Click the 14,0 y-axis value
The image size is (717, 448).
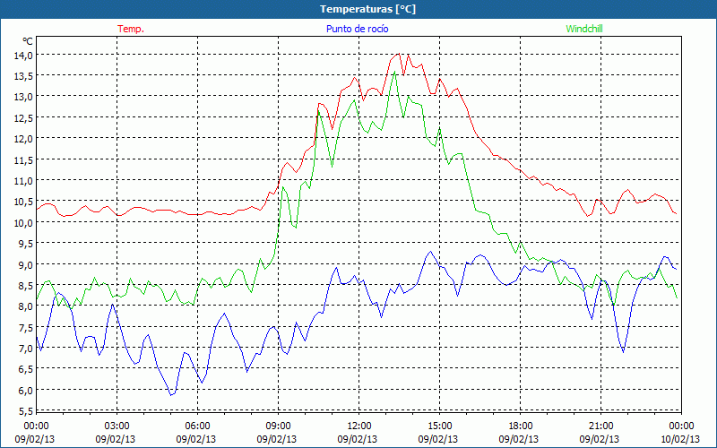point(23,56)
